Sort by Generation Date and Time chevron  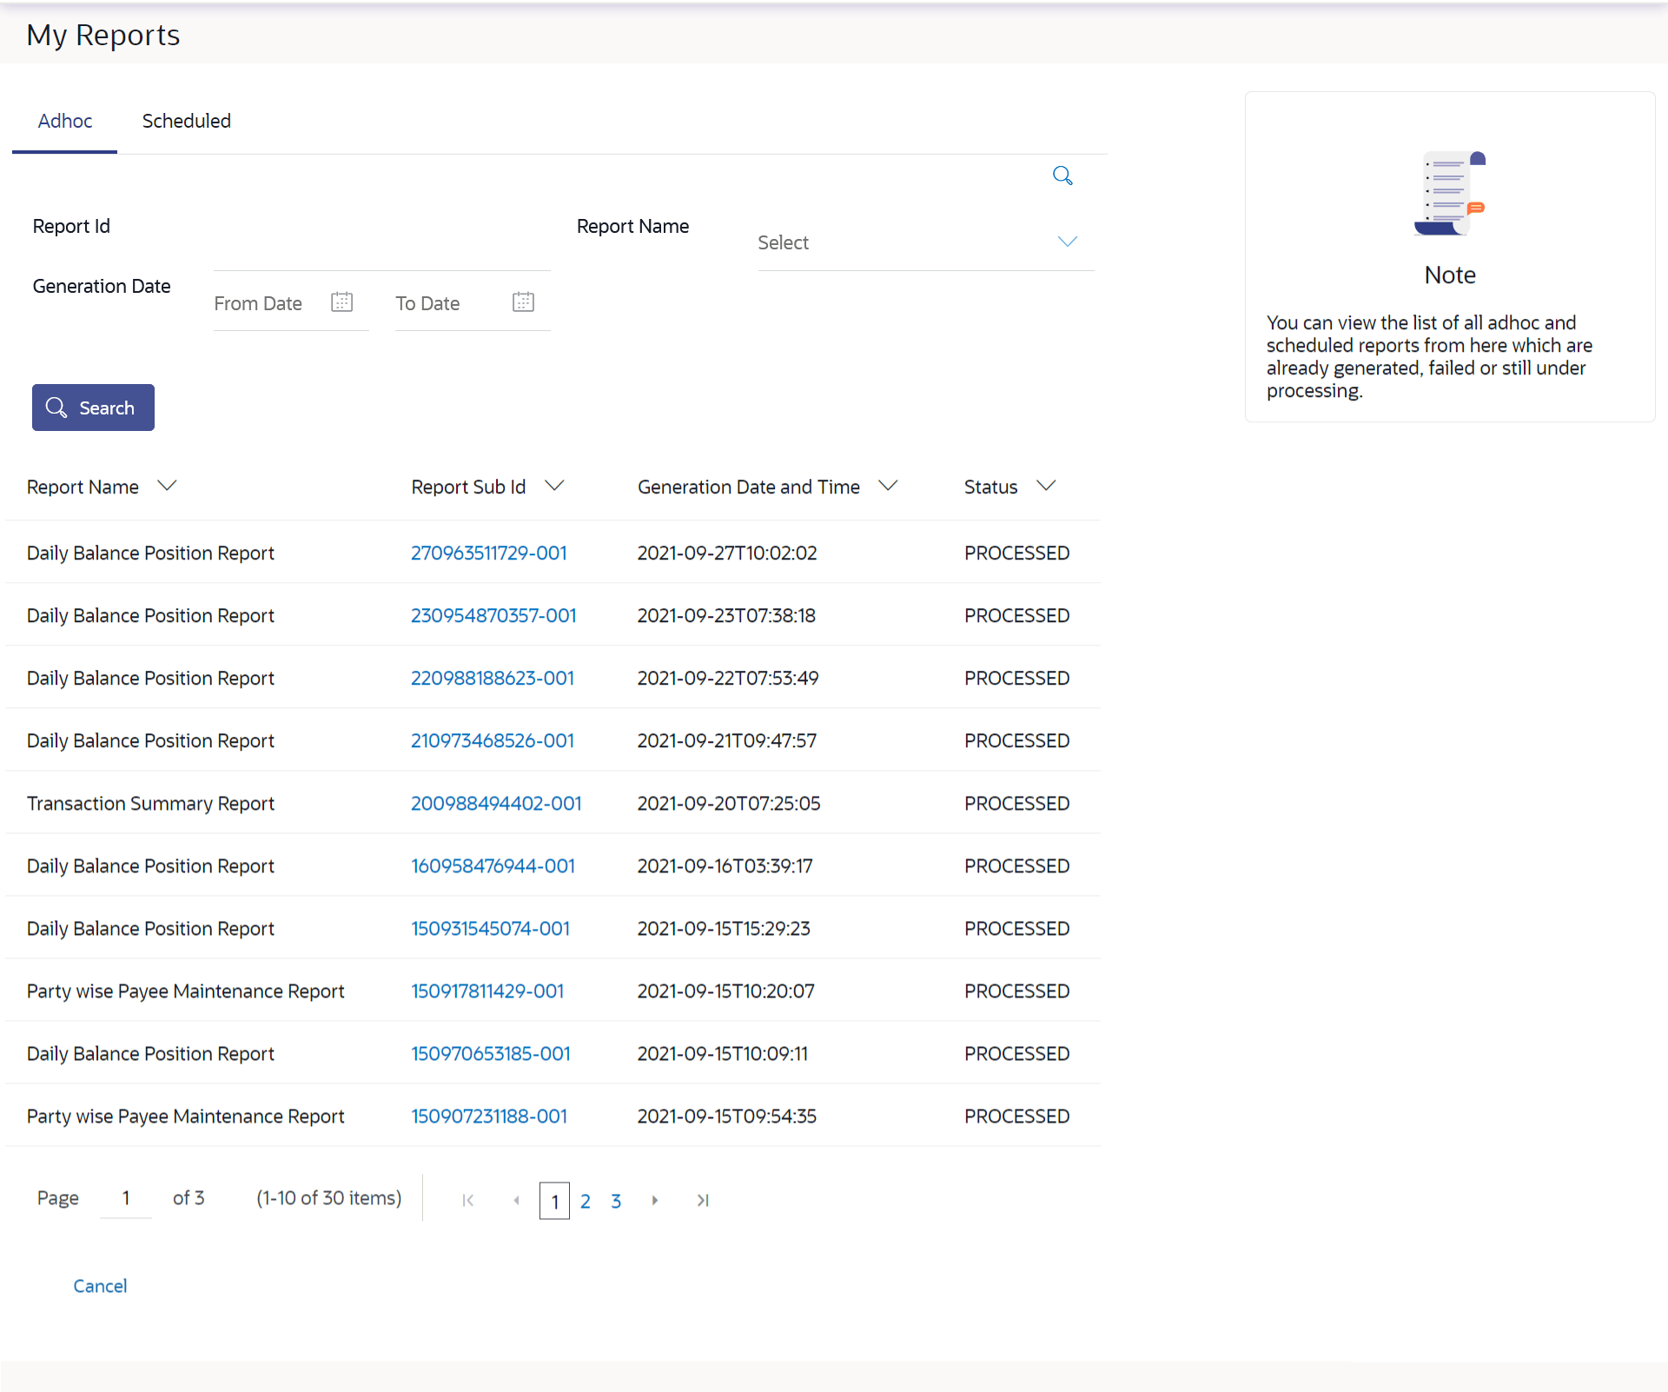click(x=888, y=486)
